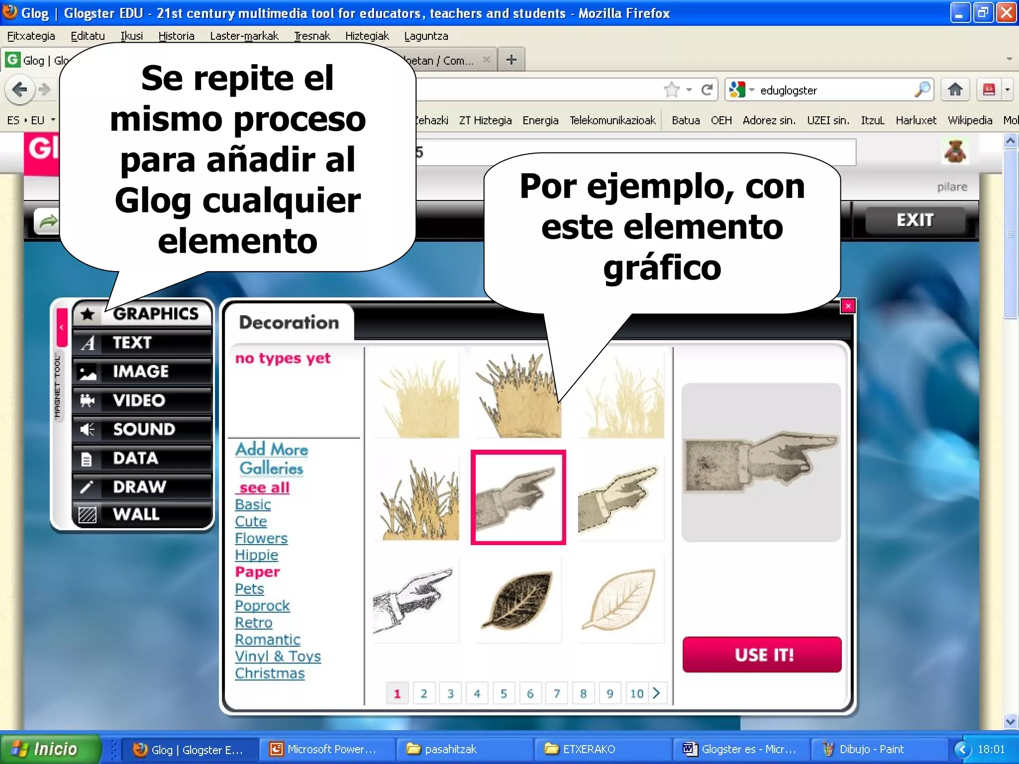Open the Hippie gallery category

click(x=256, y=555)
